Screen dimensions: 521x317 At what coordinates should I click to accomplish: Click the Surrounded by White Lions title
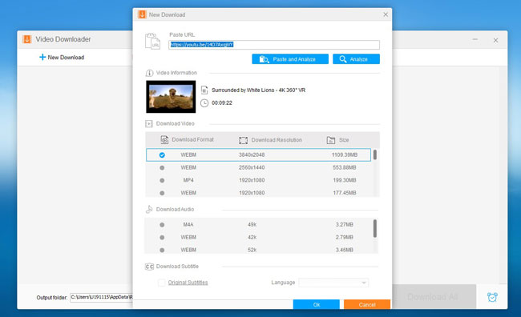pyautogui.click(x=259, y=90)
